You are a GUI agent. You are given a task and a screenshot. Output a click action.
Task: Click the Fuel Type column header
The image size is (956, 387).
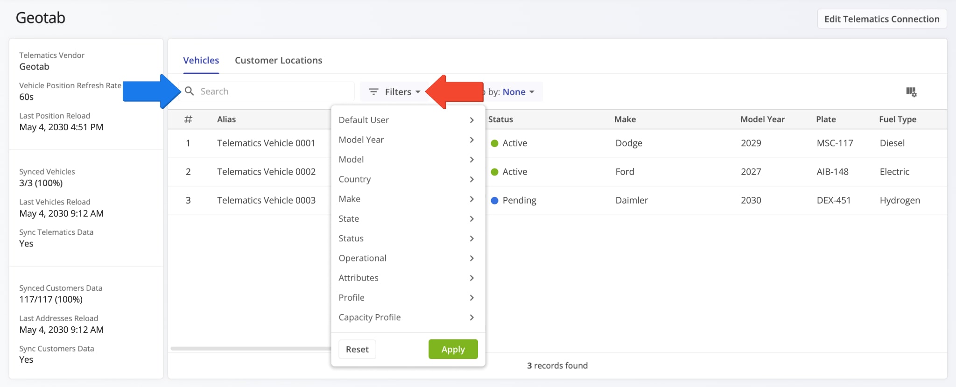tap(898, 120)
